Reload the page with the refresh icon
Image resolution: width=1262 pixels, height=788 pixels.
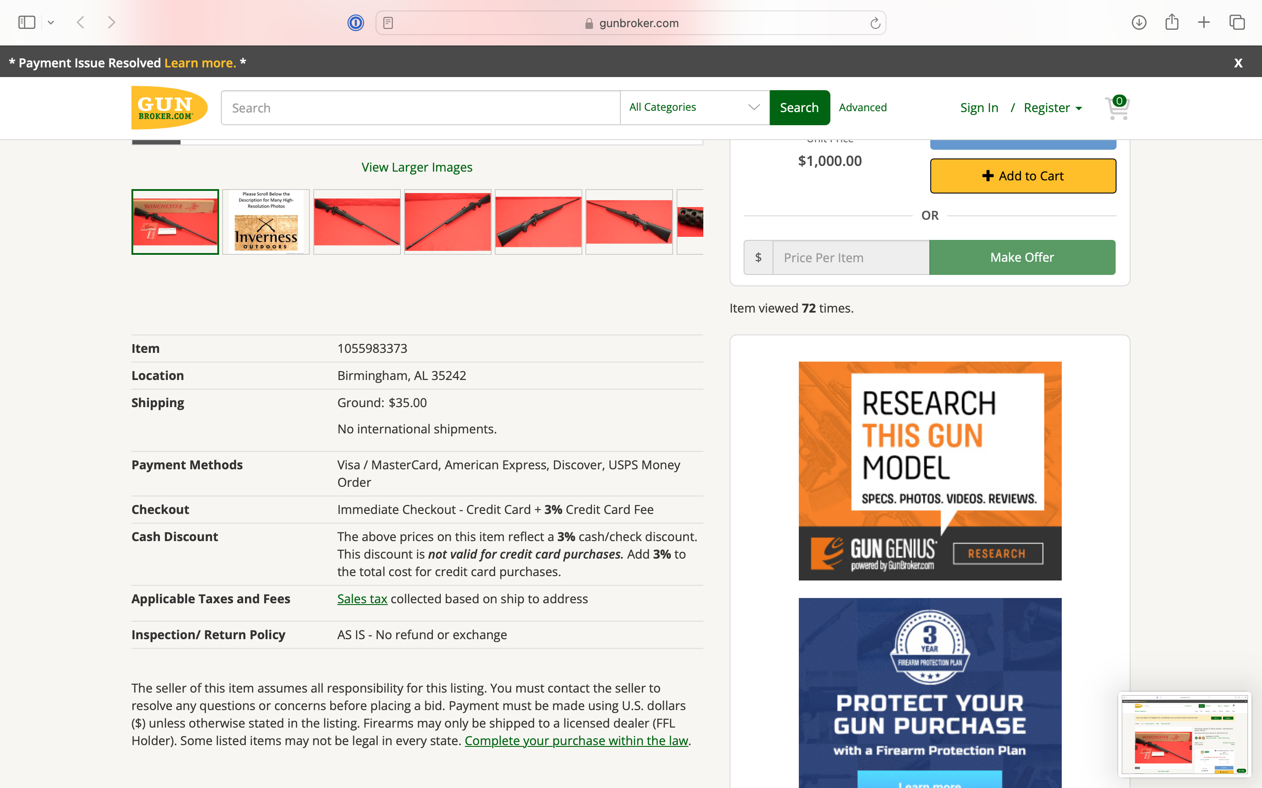pos(875,23)
